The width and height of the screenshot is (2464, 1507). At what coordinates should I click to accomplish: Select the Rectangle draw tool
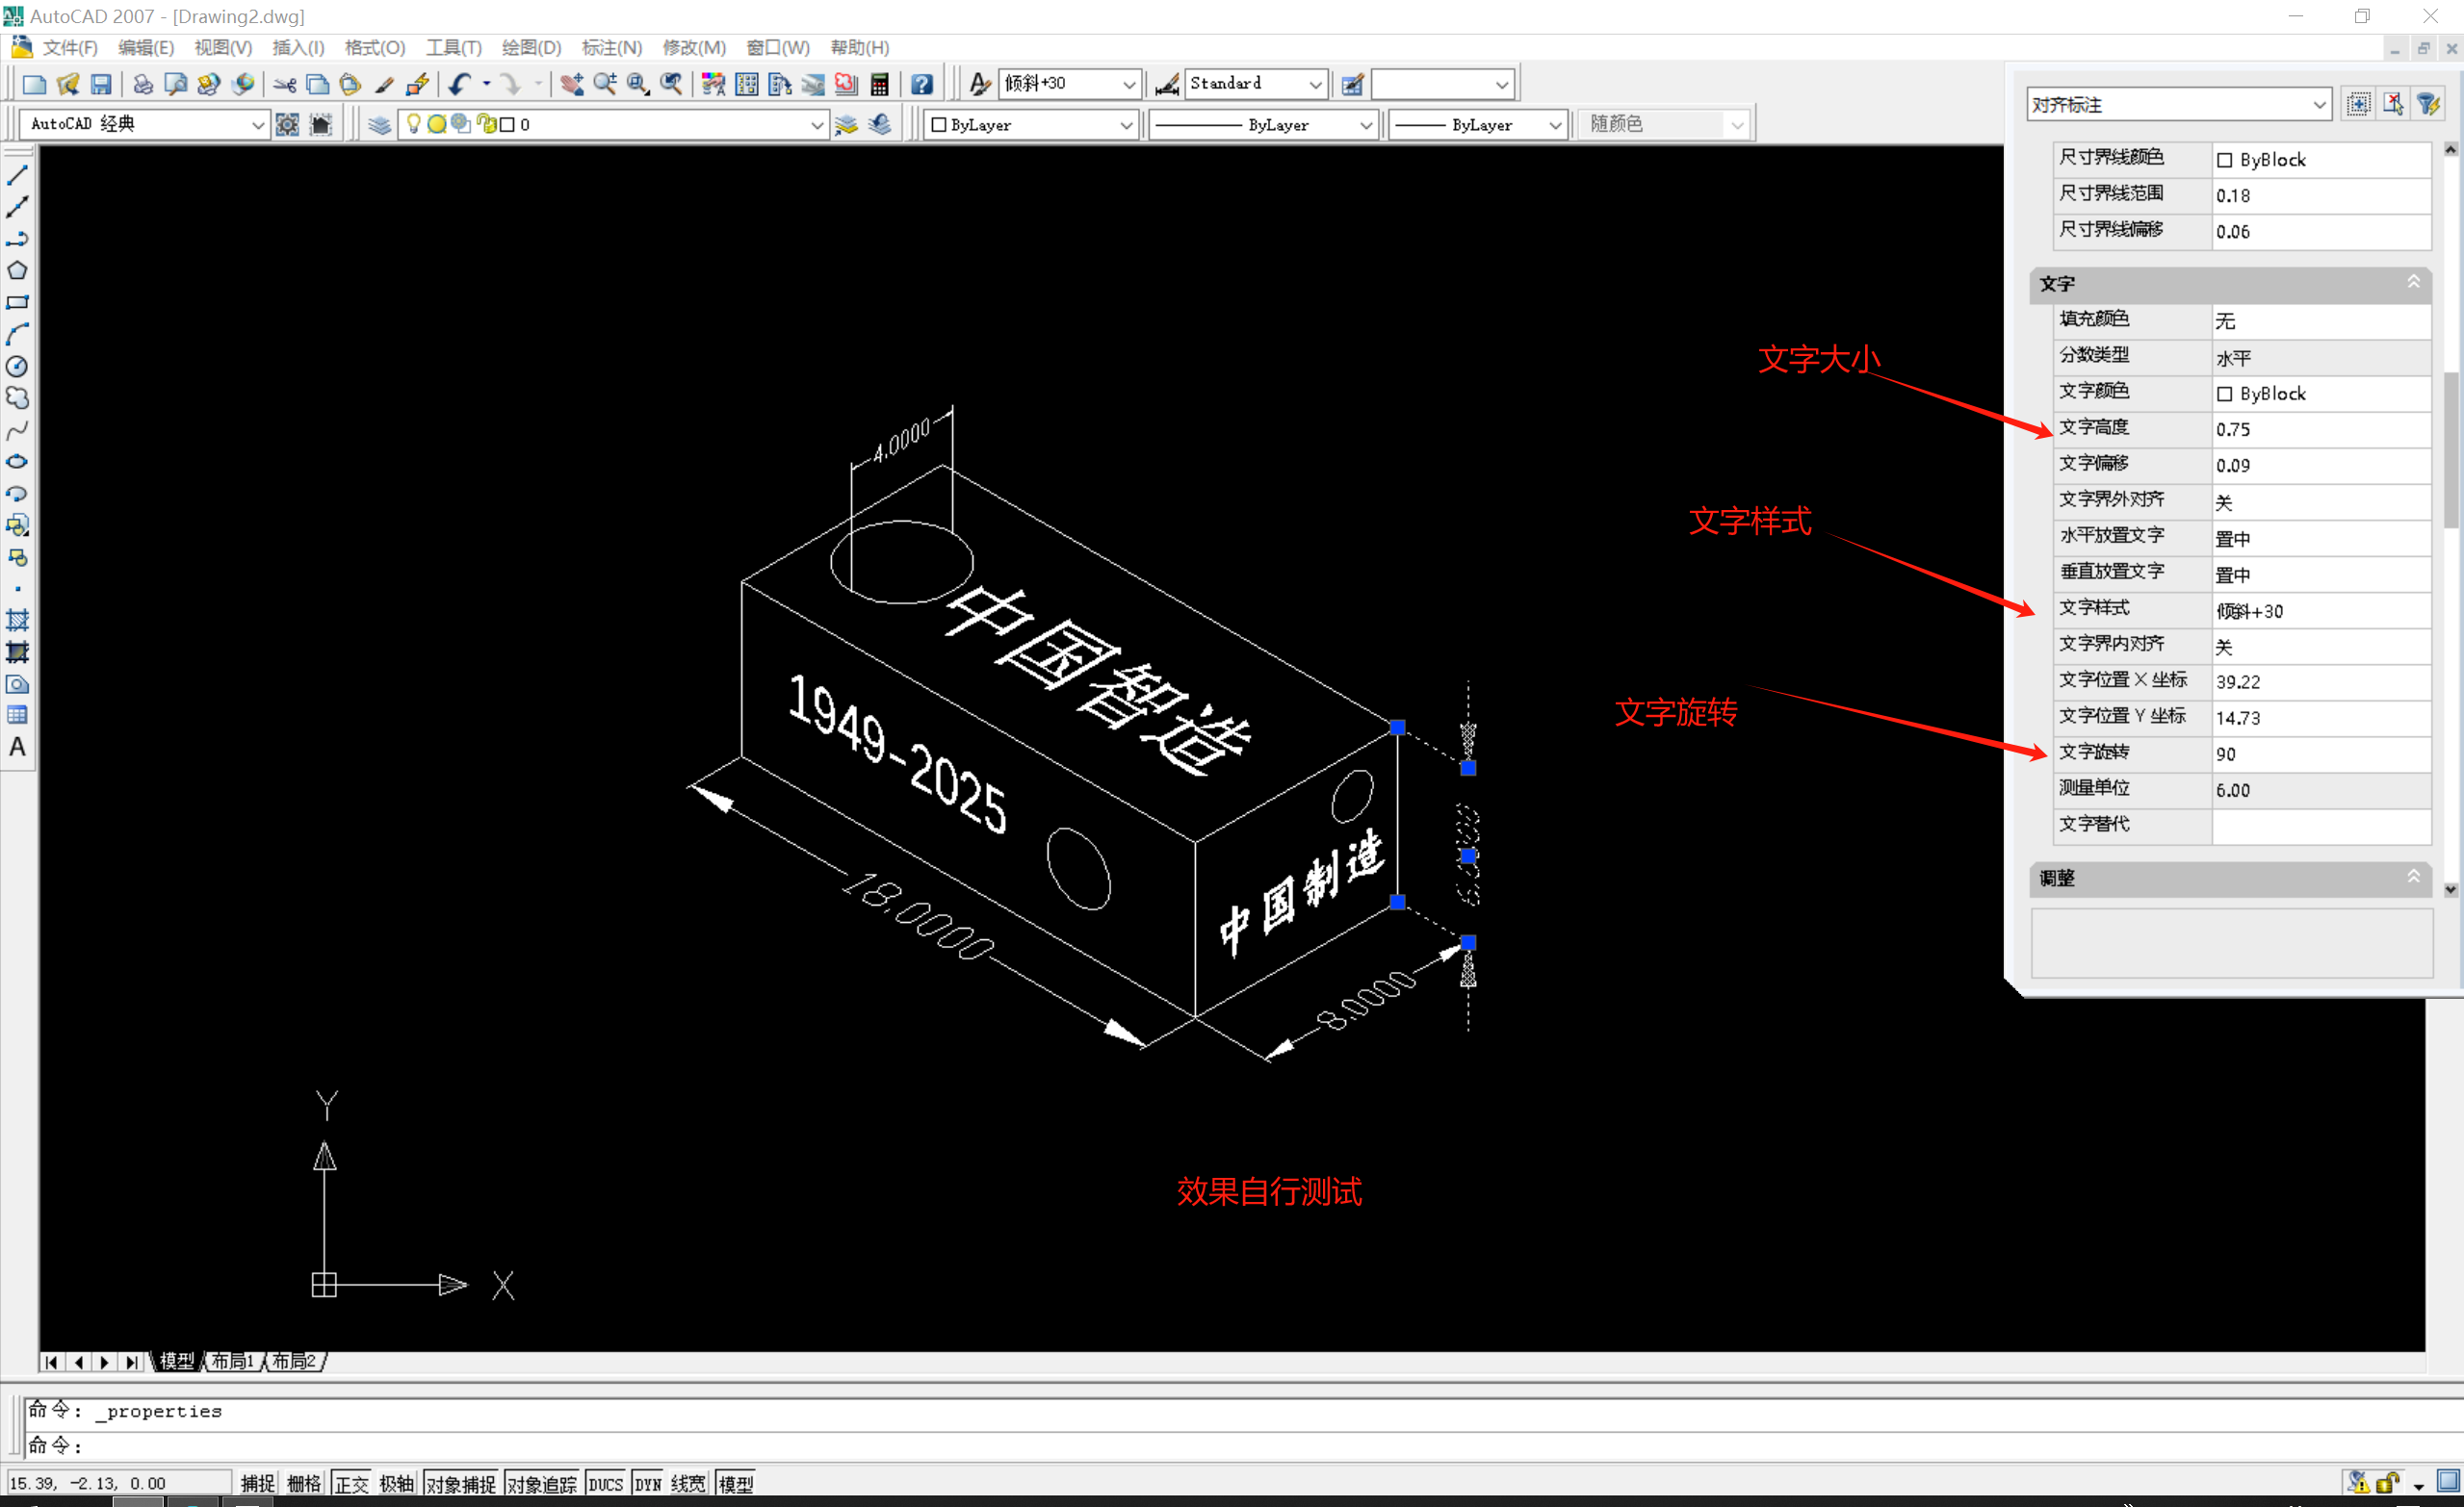coord(17,302)
